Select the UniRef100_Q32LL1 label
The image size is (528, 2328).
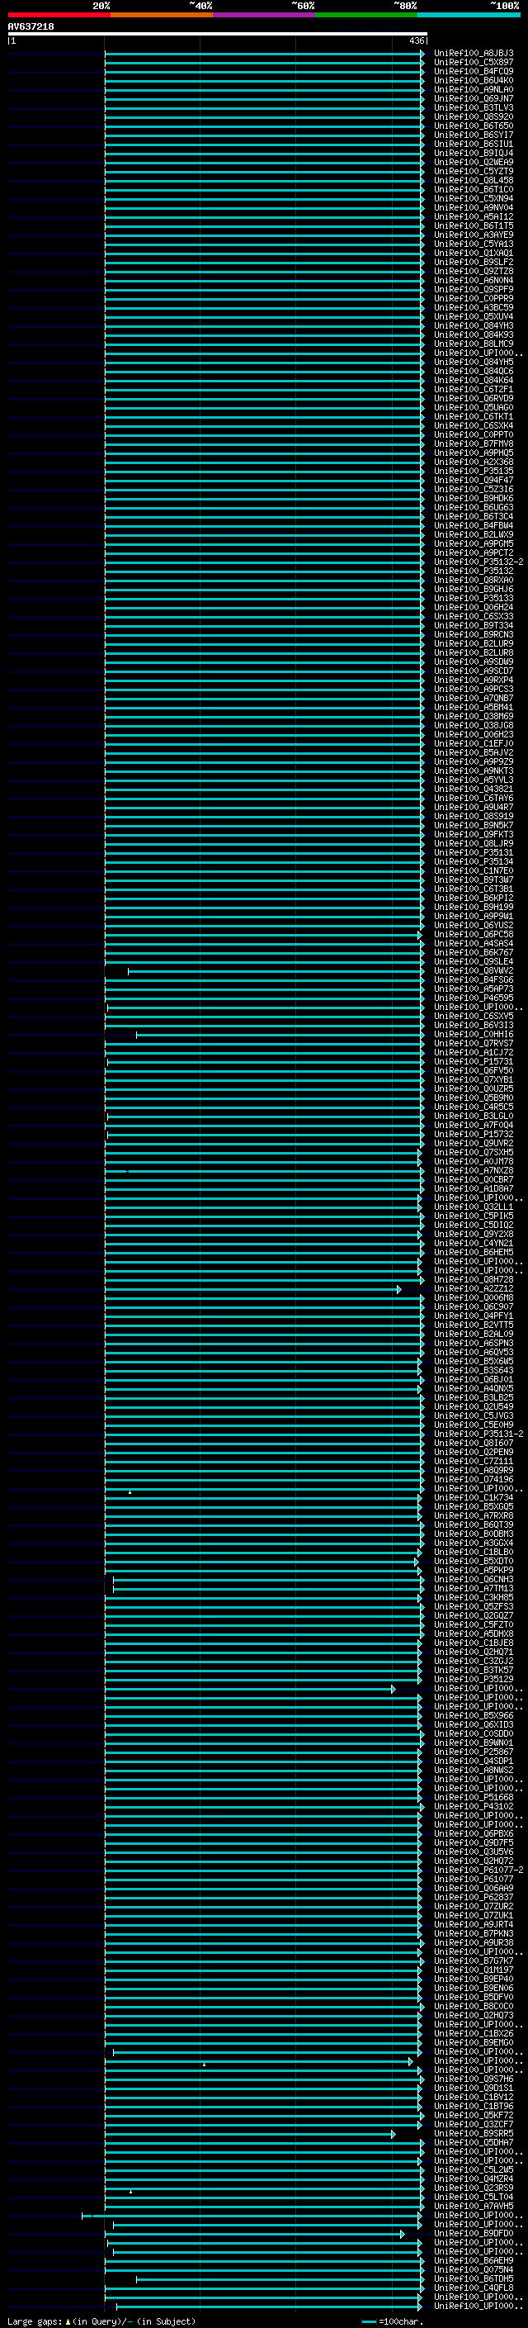[x=473, y=1207]
